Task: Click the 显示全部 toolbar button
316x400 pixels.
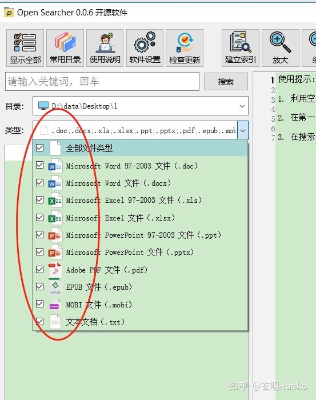Action: 25,48
